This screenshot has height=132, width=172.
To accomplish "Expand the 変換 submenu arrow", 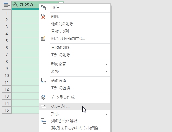I will coord(106,72).
